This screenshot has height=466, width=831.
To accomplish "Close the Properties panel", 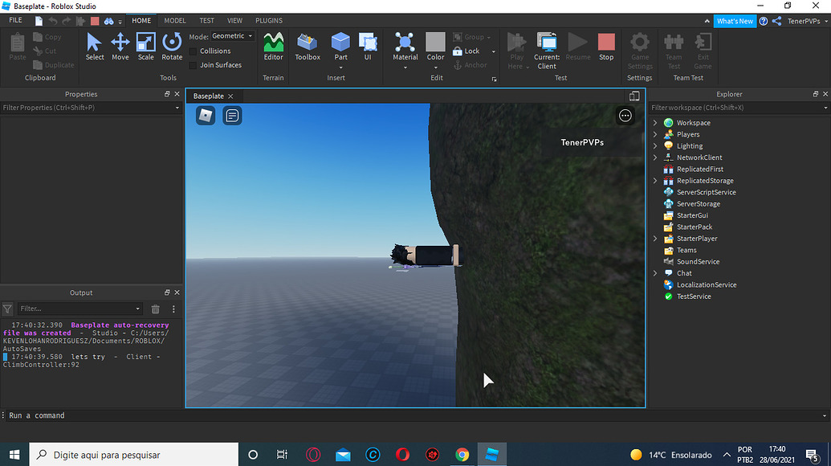I will [x=177, y=94].
